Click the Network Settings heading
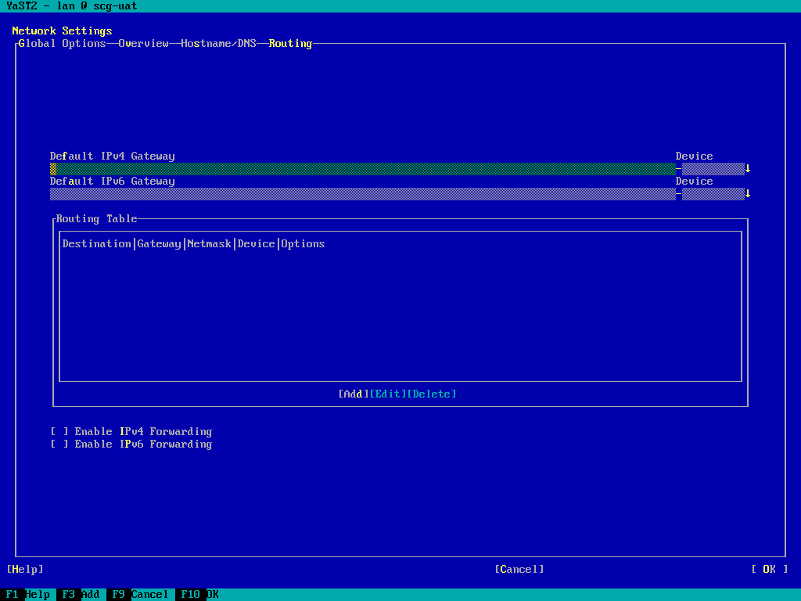 [63, 31]
